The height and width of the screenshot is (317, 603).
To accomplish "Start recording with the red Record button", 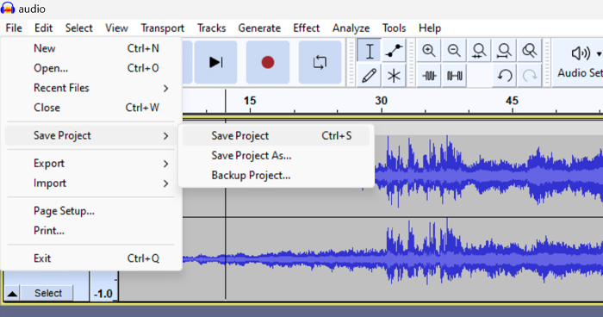I will [268, 62].
